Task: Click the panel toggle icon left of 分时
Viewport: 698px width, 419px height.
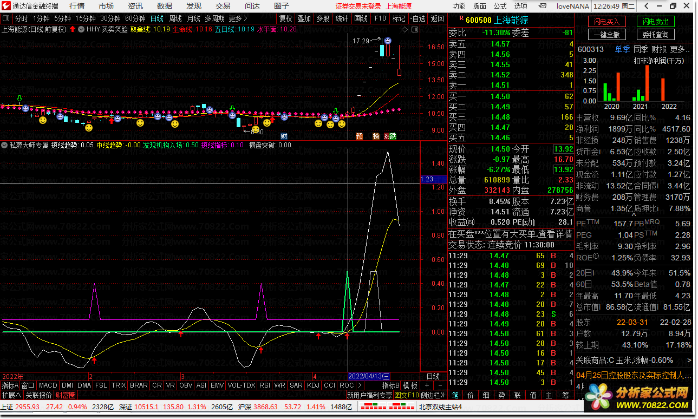Action: 7,18
